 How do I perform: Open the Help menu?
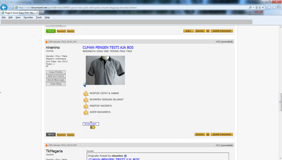[47, 17]
